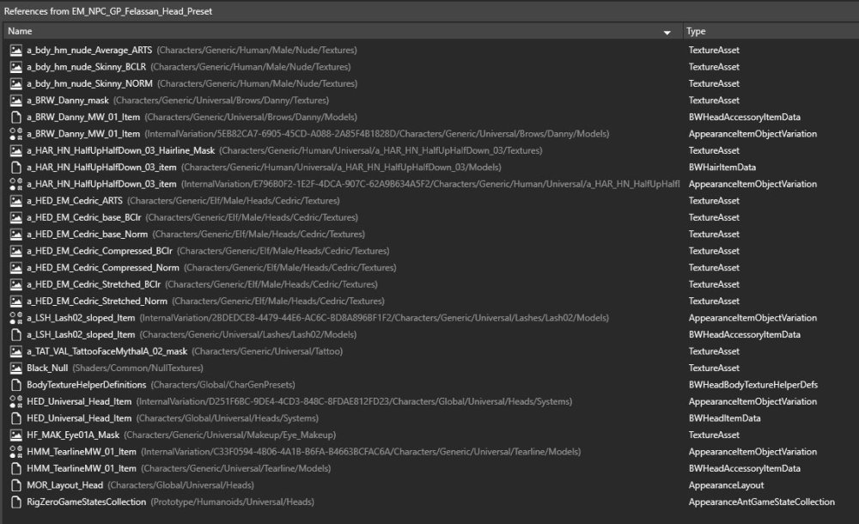Click file icon beside BodyTextureHelperDefinitions

click(x=15, y=385)
